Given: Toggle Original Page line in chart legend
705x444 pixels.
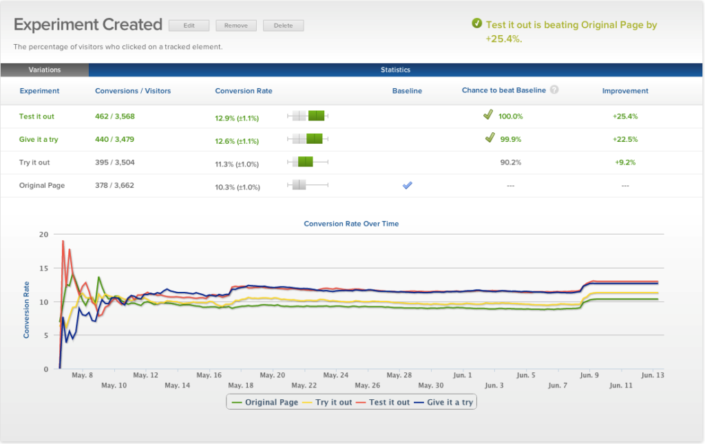Looking at the screenshot, I should (265, 402).
